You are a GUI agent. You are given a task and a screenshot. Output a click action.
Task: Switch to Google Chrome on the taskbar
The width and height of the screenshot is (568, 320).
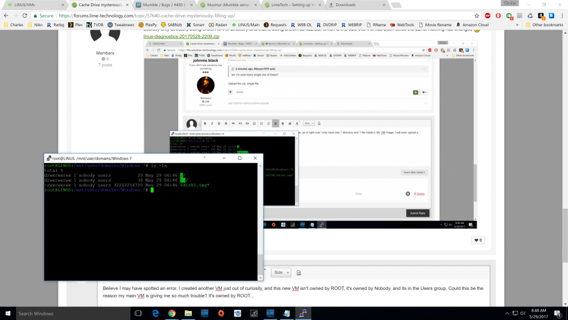[172, 314]
